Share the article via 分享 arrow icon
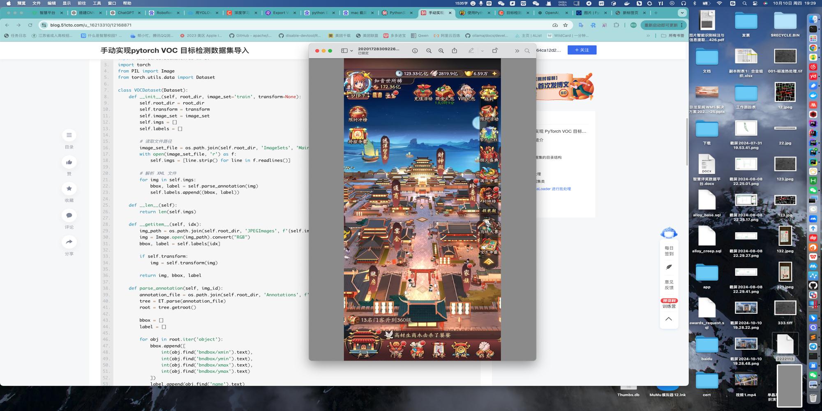Screen dimensions: 822x411 [x=69, y=242]
